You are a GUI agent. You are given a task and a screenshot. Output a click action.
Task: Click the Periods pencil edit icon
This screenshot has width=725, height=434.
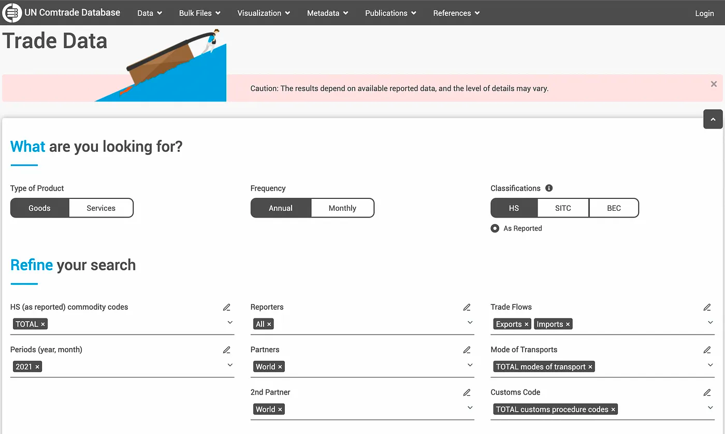coord(226,350)
